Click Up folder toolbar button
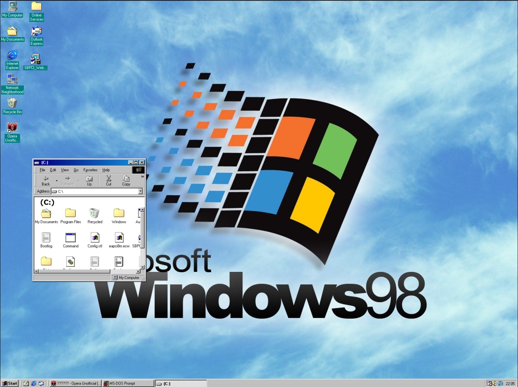This screenshot has height=387, width=518. coord(89,181)
